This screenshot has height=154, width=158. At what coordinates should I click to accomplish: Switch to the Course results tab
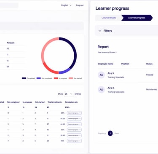point(109,18)
